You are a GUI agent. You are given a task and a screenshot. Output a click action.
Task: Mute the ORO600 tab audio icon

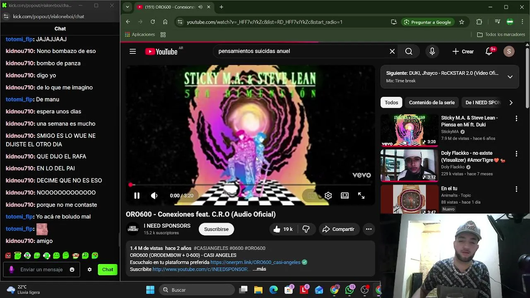click(x=200, y=7)
